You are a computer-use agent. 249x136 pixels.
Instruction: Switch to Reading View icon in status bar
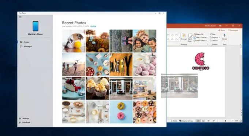click(208, 121)
